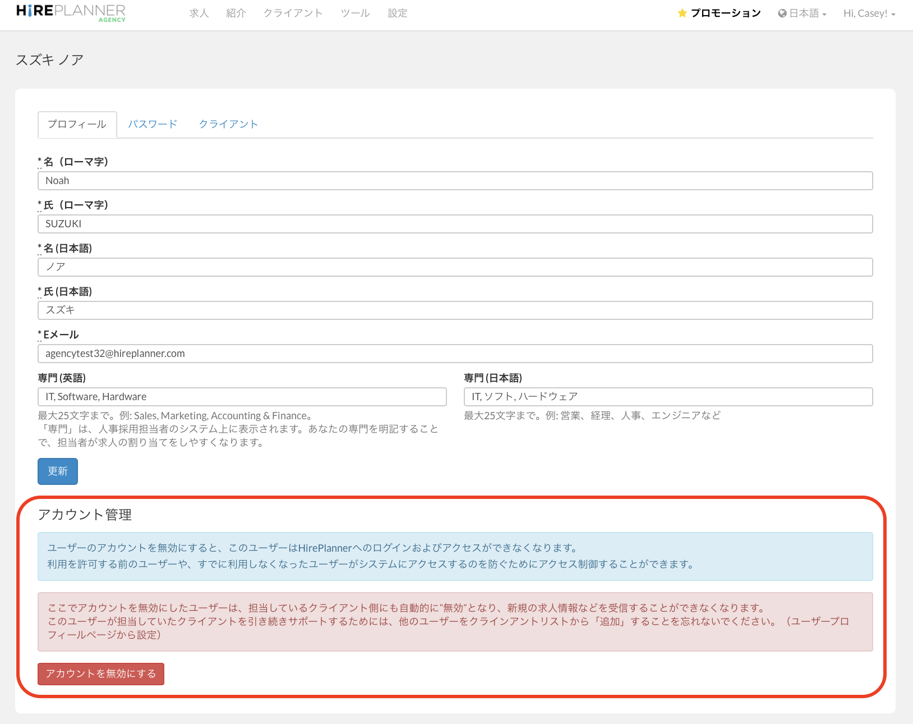Switch to the クライアント profile tab

tap(228, 124)
